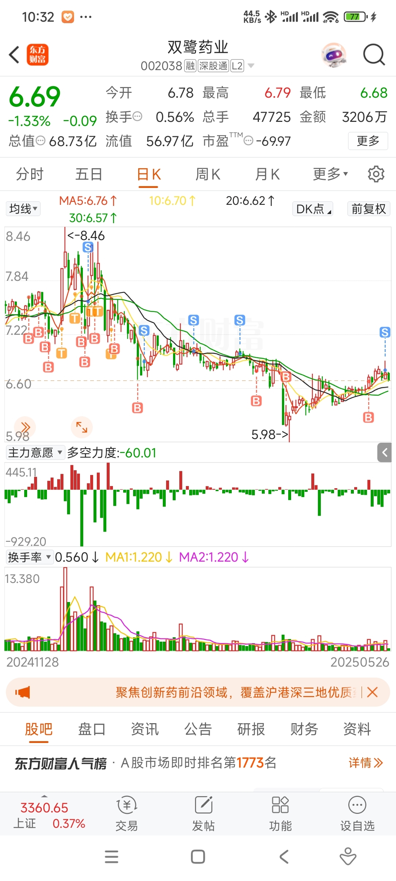Image resolution: width=396 pixels, height=881 pixels.
Task: Tap the info icon beside 总值
Action: tap(41, 141)
